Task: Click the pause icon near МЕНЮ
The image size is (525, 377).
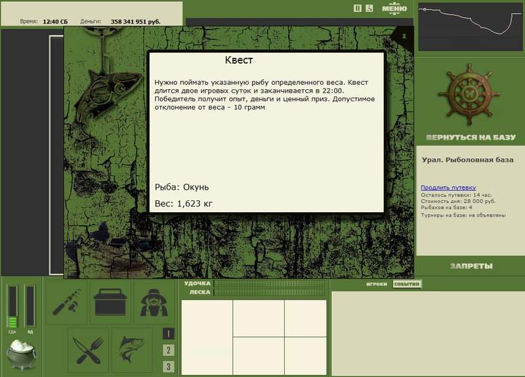Action: pyautogui.click(x=358, y=9)
